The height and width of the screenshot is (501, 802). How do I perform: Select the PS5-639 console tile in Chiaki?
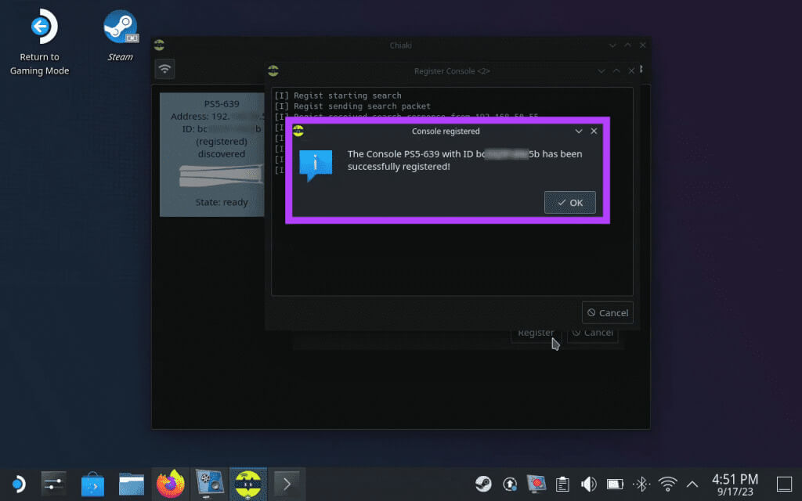pyautogui.click(x=211, y=154)
